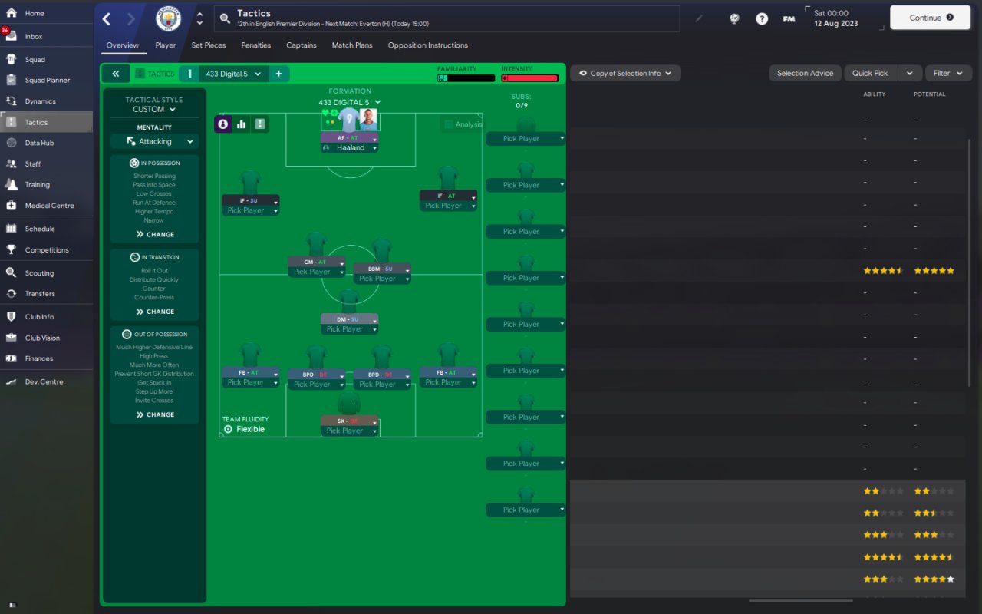
Task: Open the FM menu icon
Action: tap(789, 18)
